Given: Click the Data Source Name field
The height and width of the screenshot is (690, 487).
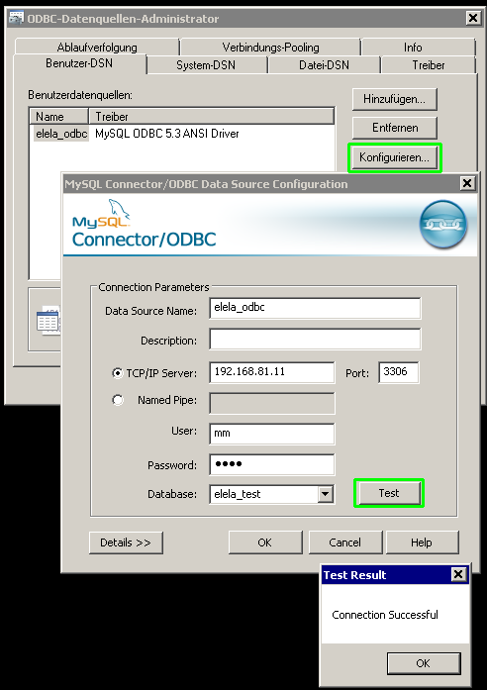Looking at the screenshot, I should click(x=315, y=308).
